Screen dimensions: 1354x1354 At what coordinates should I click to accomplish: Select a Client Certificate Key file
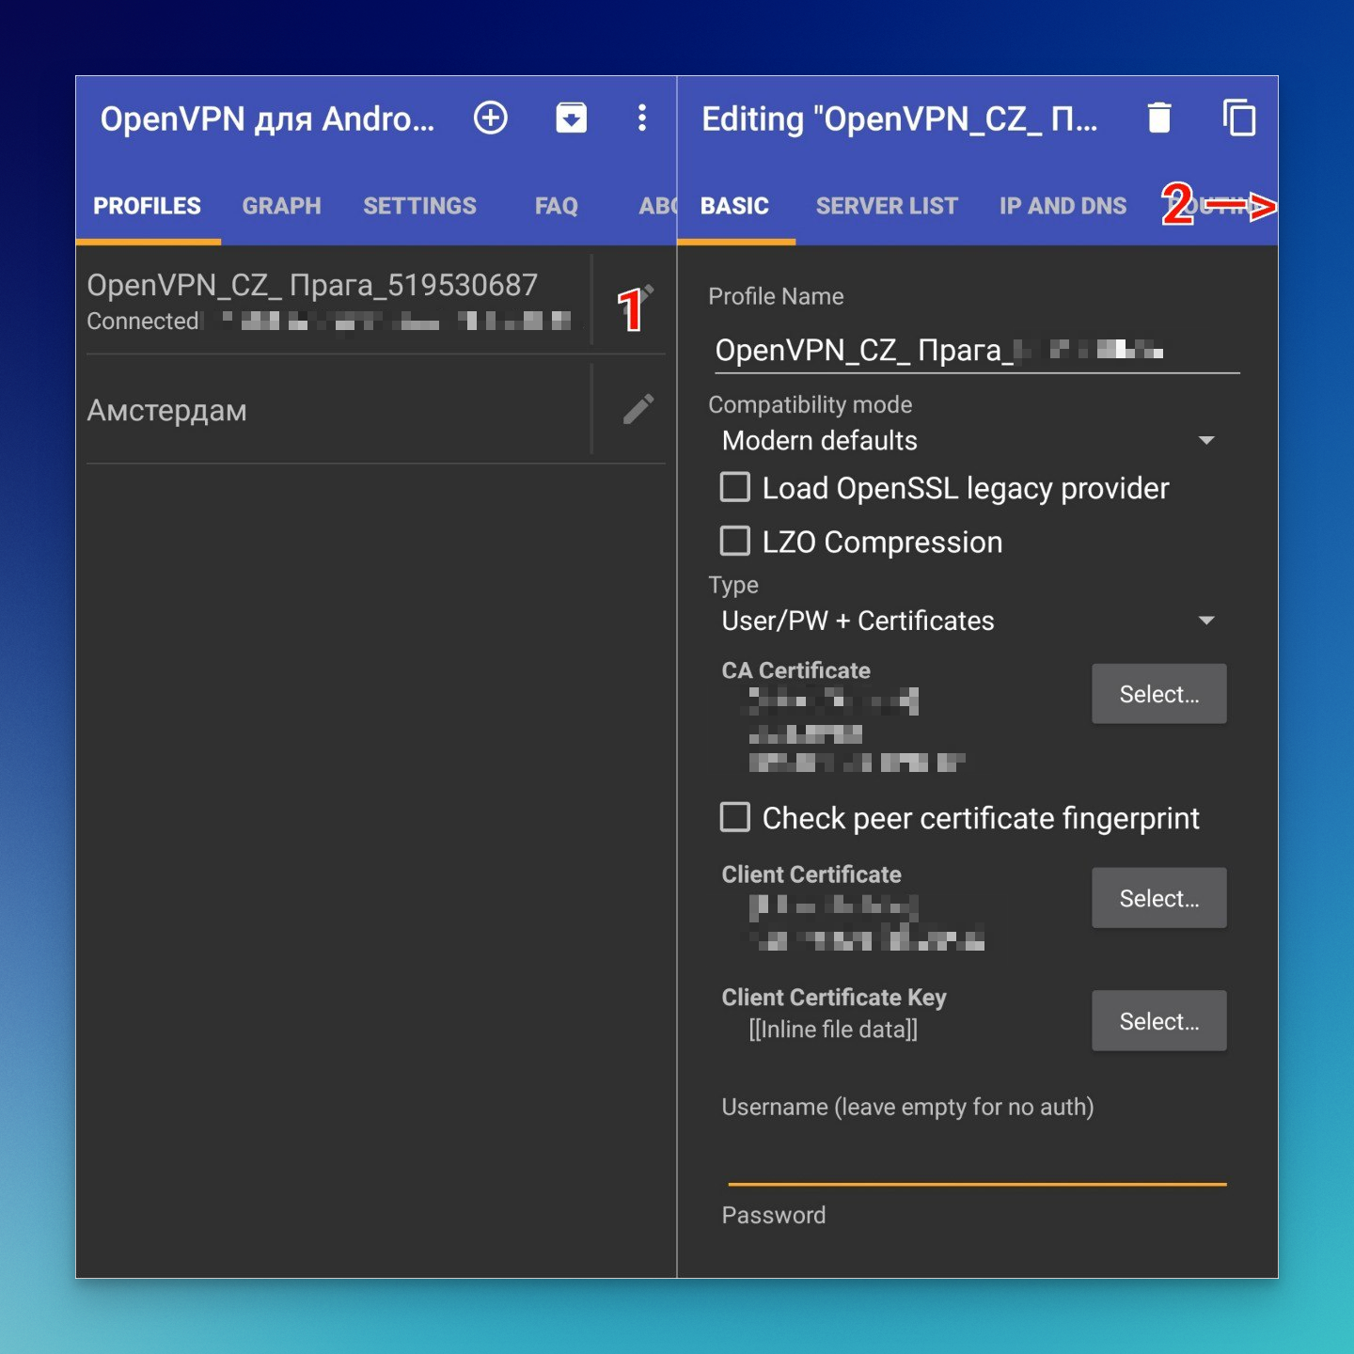pyautogui.click(x=1159, y=1020)
